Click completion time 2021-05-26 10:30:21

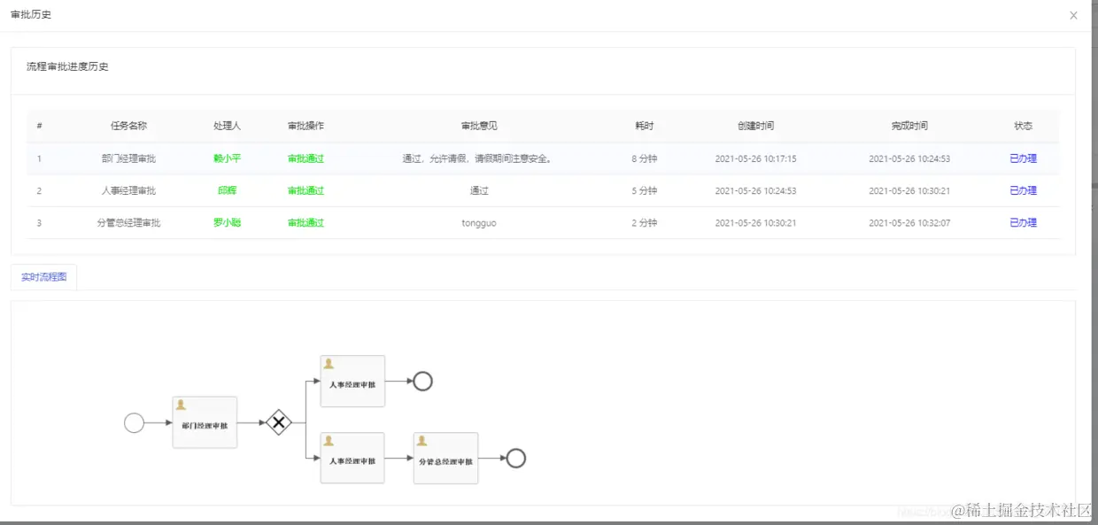point(909,190)
